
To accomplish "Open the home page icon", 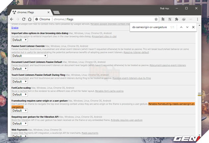I will pos(30,19).
